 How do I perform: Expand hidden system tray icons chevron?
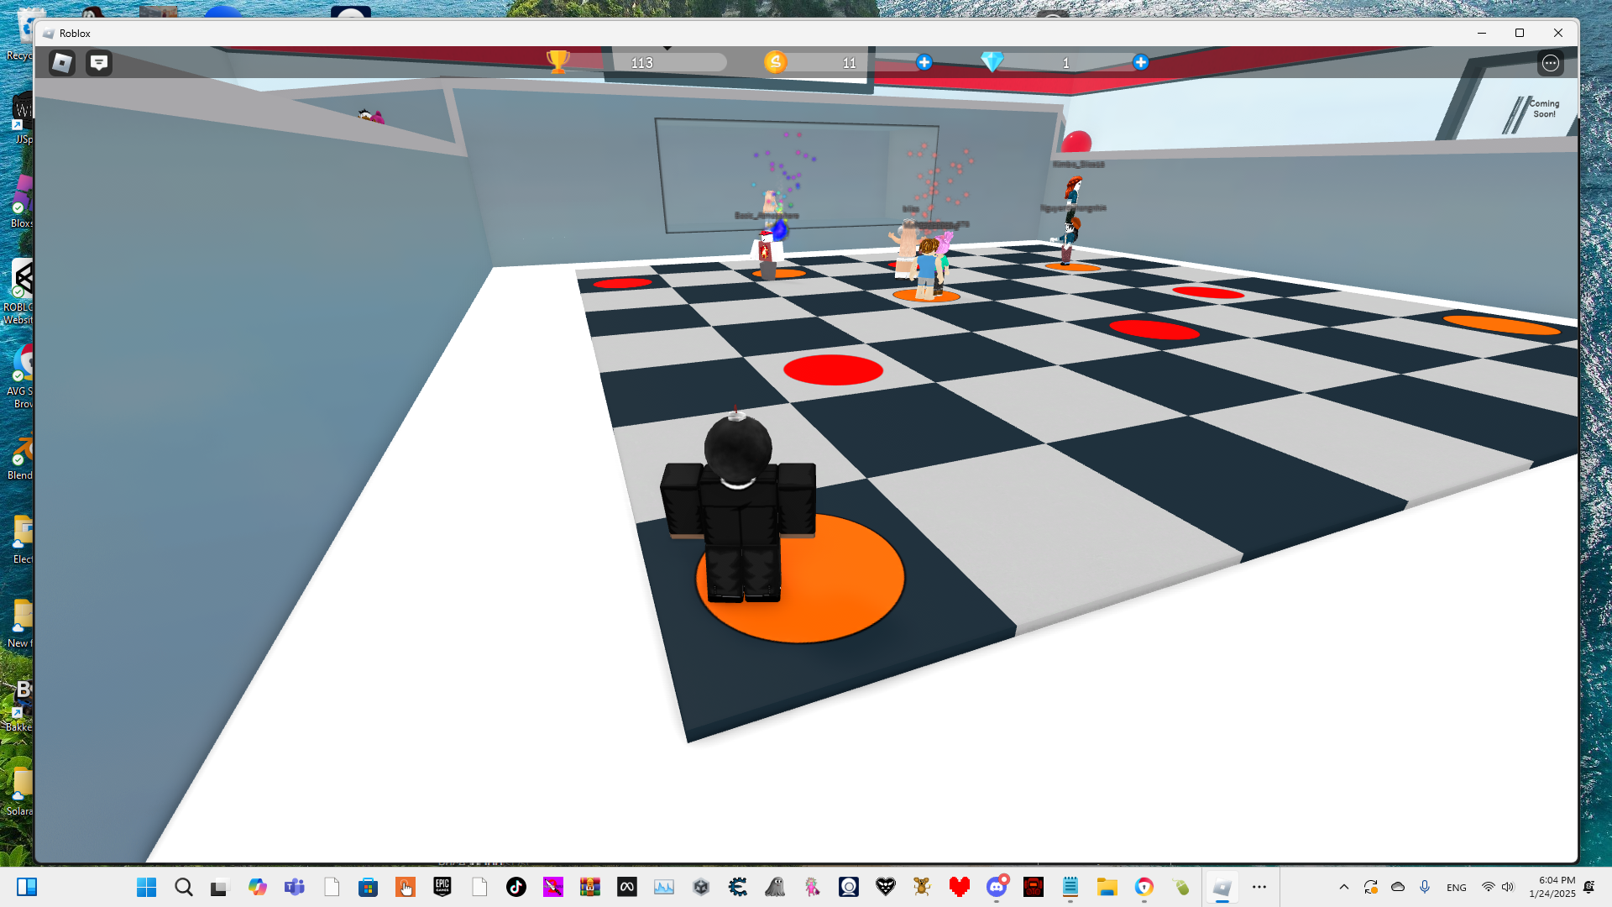1344,887
